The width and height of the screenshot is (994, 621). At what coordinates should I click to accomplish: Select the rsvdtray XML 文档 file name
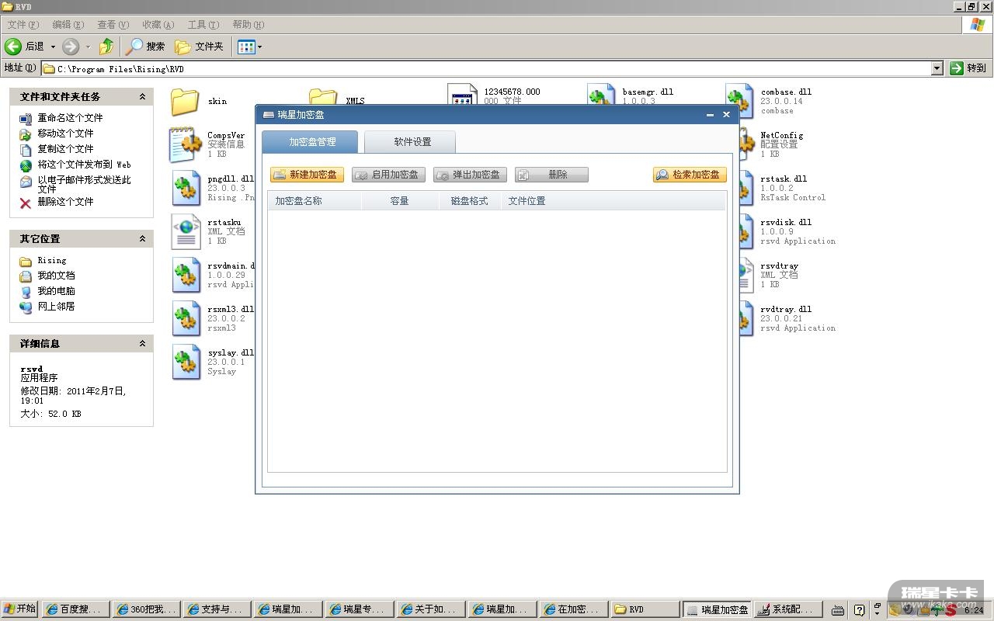tap(780, 266)
